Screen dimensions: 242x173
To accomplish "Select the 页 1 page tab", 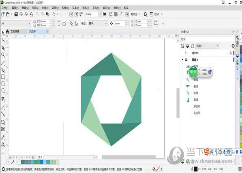I will [40, 157].
